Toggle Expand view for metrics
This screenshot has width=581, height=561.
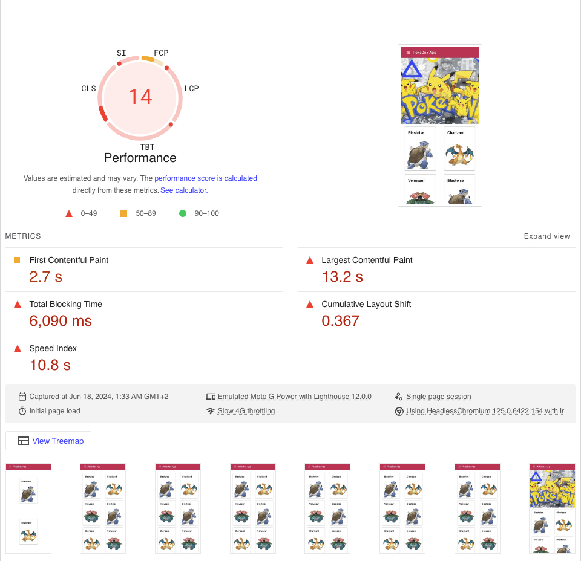tap(547, 236)
